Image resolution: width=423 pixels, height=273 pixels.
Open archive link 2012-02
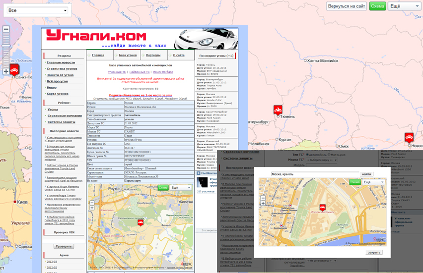pos(52,268)
